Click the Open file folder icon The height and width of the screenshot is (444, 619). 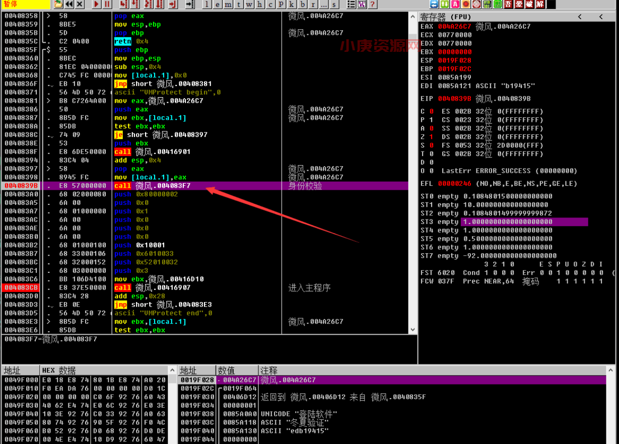pyautogui.click(x=58, y=5)
